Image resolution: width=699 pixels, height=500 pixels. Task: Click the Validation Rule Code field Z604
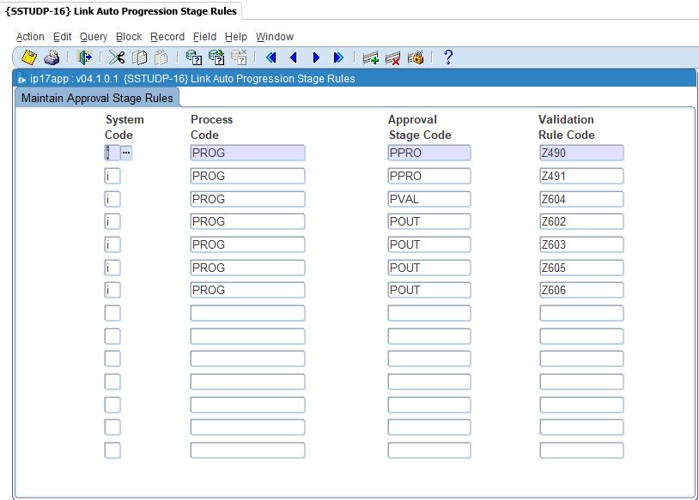(x=581, y=199)
